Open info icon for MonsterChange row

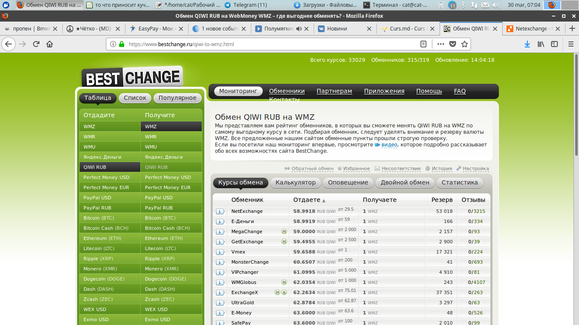[220, 262]
